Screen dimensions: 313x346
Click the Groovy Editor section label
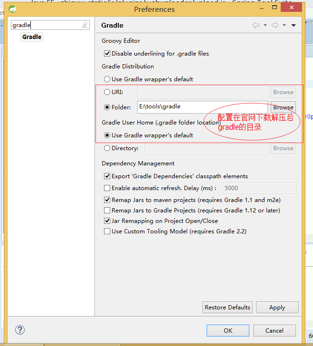click(121, 41)
